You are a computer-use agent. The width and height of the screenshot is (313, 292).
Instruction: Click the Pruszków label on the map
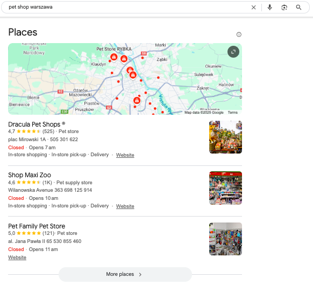84,109
